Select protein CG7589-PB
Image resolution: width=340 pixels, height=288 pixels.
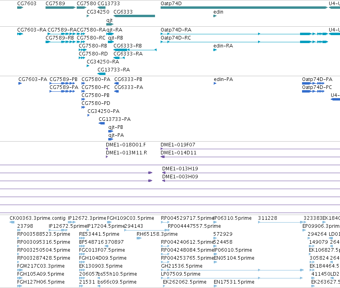point(64,79)
